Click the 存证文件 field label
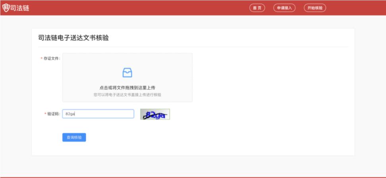This screenshot has height=178, width=386. pos(52,58)
